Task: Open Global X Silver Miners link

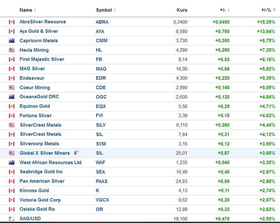Action: (x=45, y=153)
